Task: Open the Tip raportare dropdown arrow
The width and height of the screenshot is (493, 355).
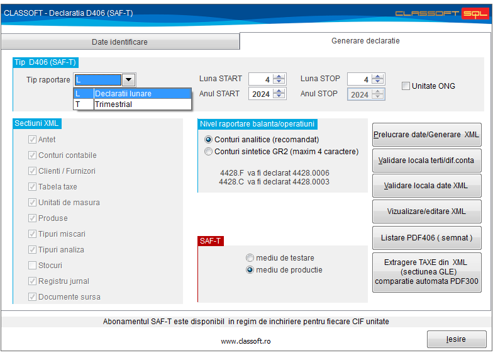Action: [x=128, y=79]
